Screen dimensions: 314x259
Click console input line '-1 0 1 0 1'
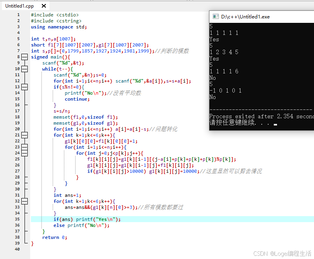226,91
